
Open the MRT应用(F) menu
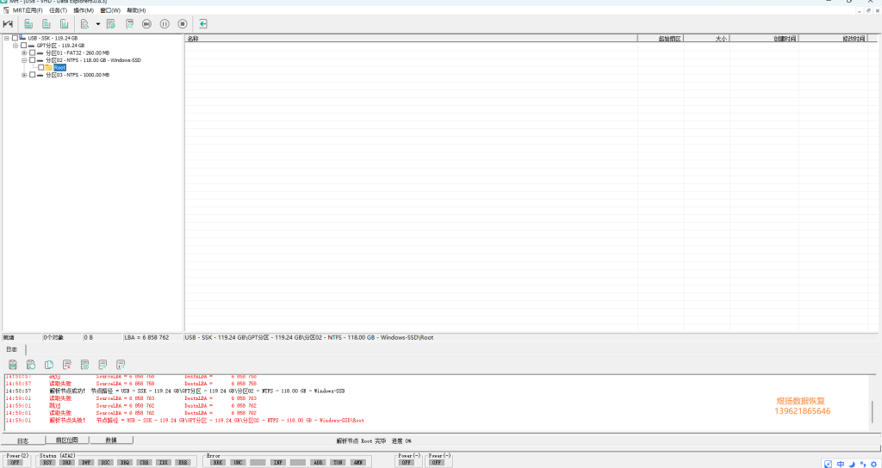point(28,10)
